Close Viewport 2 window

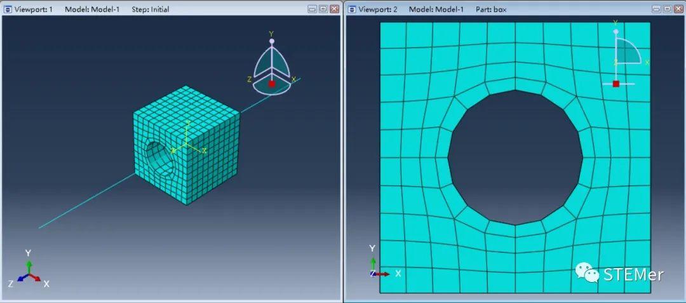point(678,9)
